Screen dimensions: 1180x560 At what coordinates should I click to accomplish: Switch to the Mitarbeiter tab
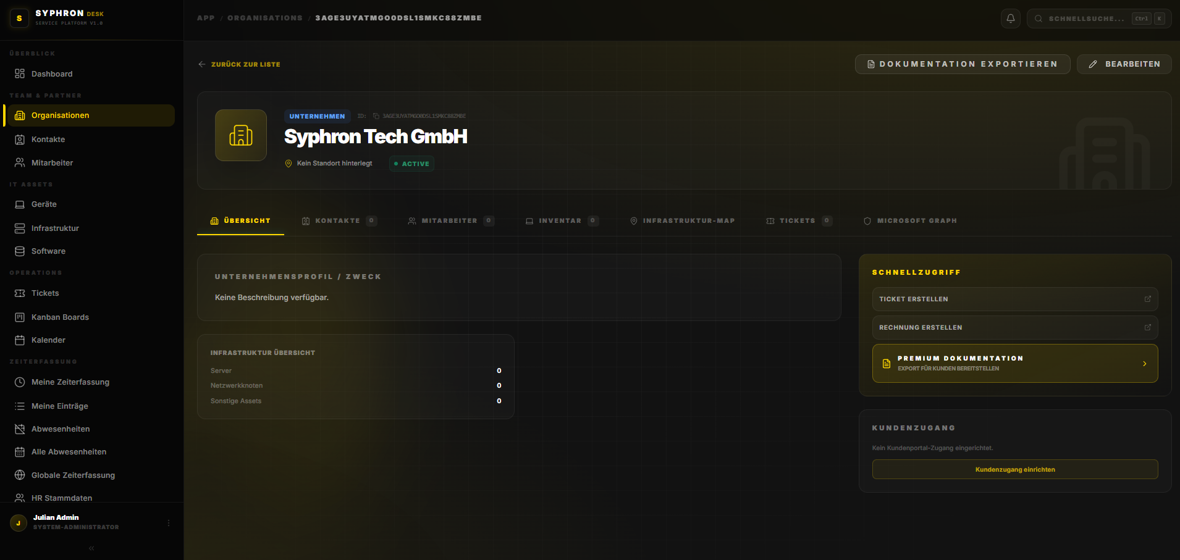451,221
